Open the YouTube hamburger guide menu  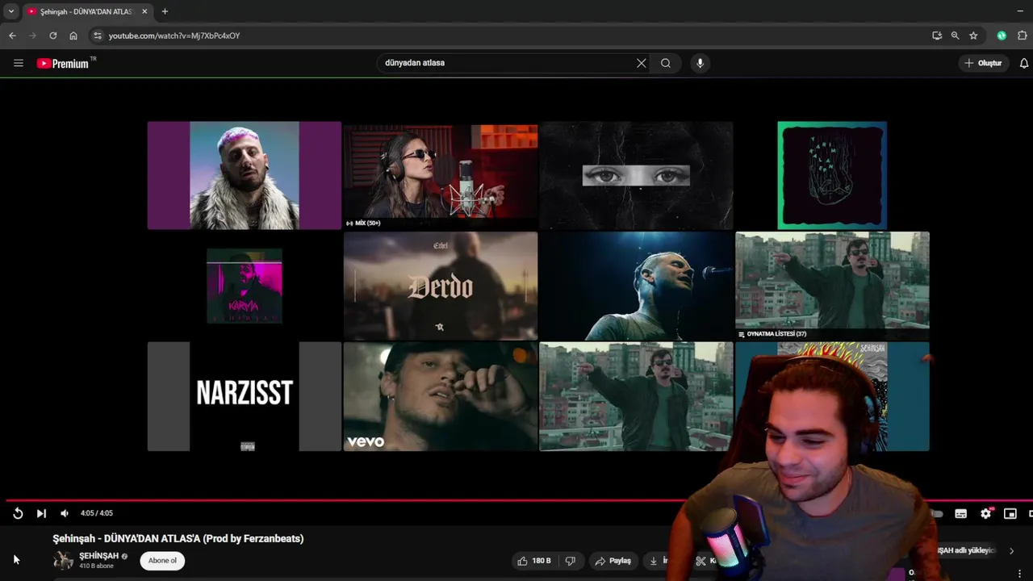(x=19, y=63)
